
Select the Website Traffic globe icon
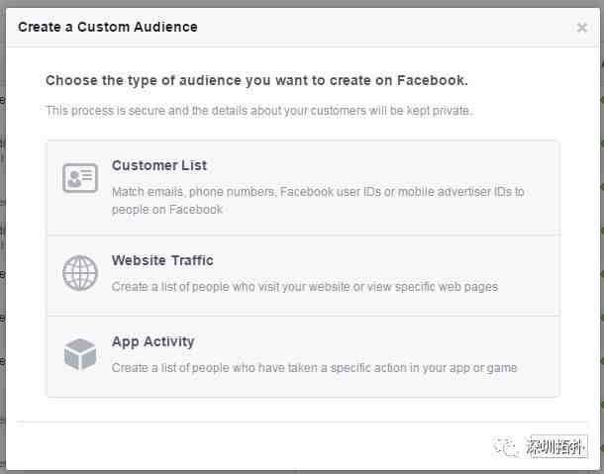point(80,272)
